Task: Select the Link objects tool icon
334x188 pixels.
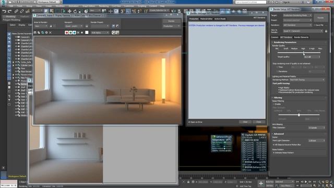Action: [16, 11]
